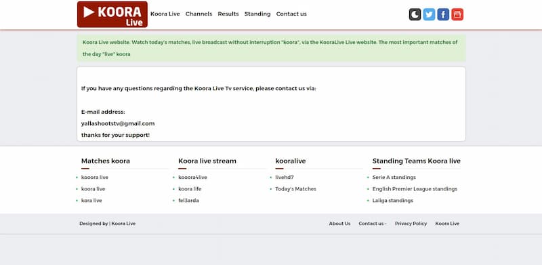Viewport: 542px width, 265px height.
Task: Click the Matches koora heading
Action: [x=106, y=161]
